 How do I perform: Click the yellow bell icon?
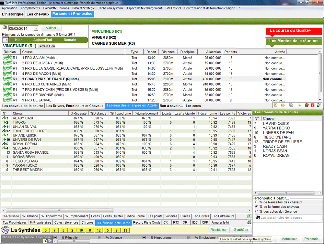tap(299, 105)
